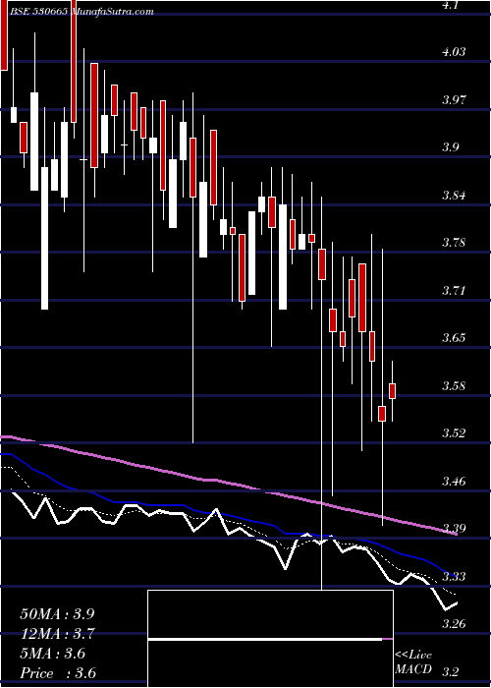Click the 12MA : 3.7 label
The height and width of the screenshot is (688, 491).
pos(57,634)
